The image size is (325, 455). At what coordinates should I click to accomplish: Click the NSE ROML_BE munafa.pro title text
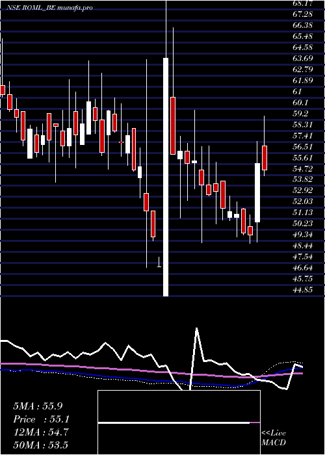(x=49, y=8)
